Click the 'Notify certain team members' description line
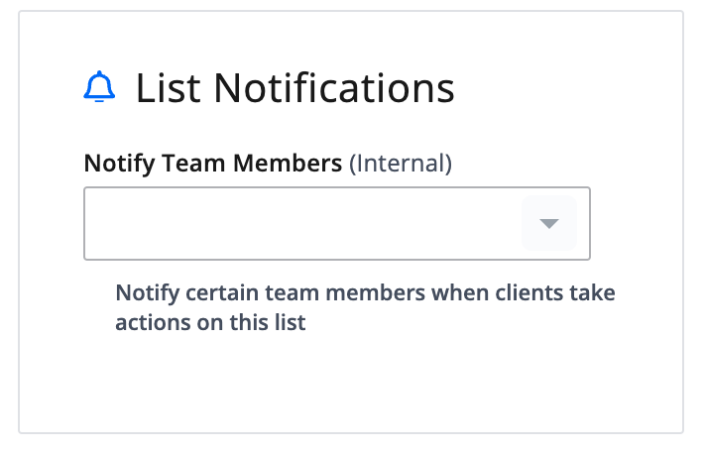This screenshot has width=704, height=454. click(365, 292)
